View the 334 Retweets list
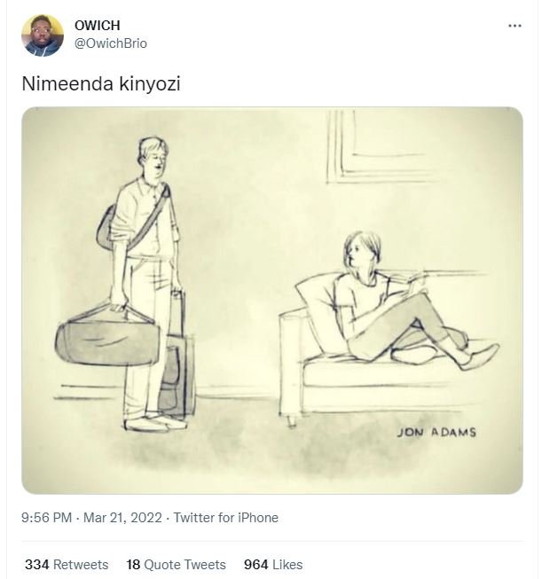 pos(67,564)
